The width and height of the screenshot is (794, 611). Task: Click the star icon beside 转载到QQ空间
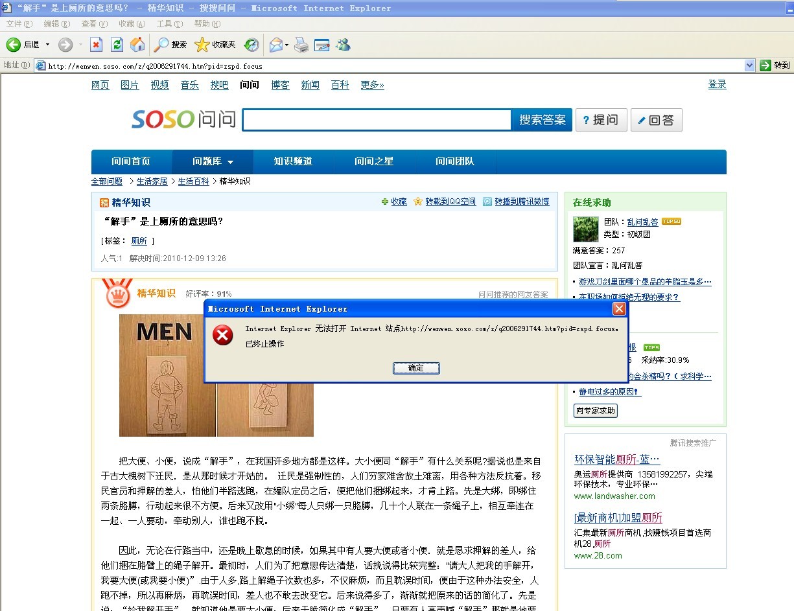[x=418, y=202]
